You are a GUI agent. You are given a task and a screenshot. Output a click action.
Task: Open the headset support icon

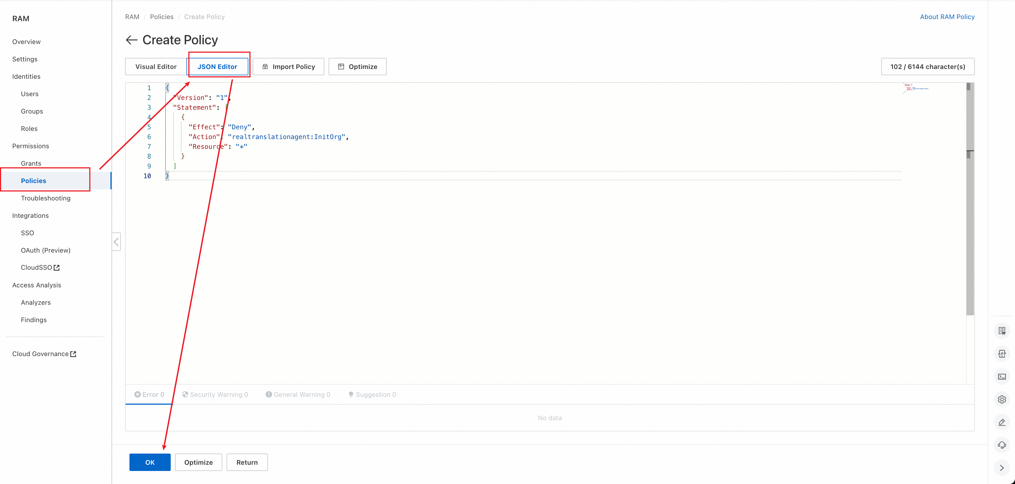[1002, 445]
